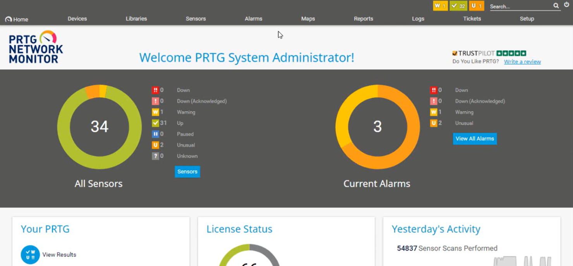This screenshot has width=573, height=266.
Task: Click the PRTG Network Monitor logo
Action: click(36, 47)
